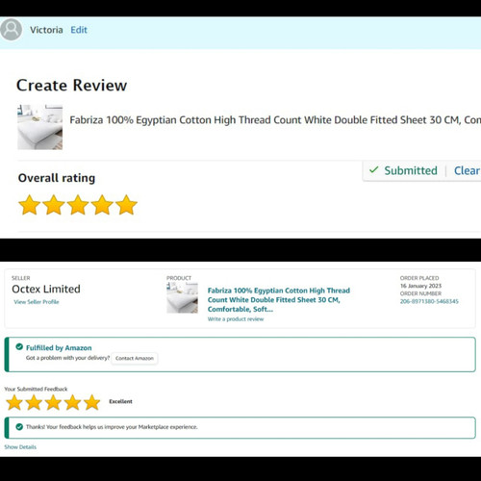Viewport: 481px width, 481px height.
Task: Open the order number 206 link
Action: [x=429, y=301]
